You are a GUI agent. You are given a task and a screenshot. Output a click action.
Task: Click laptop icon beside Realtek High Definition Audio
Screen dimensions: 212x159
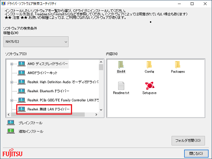tap(22, 82)
